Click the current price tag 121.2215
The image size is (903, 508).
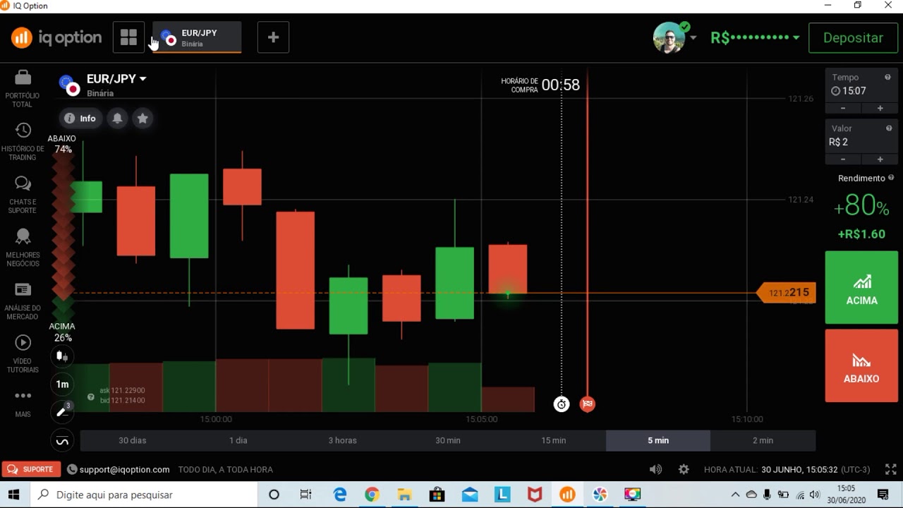786,293
